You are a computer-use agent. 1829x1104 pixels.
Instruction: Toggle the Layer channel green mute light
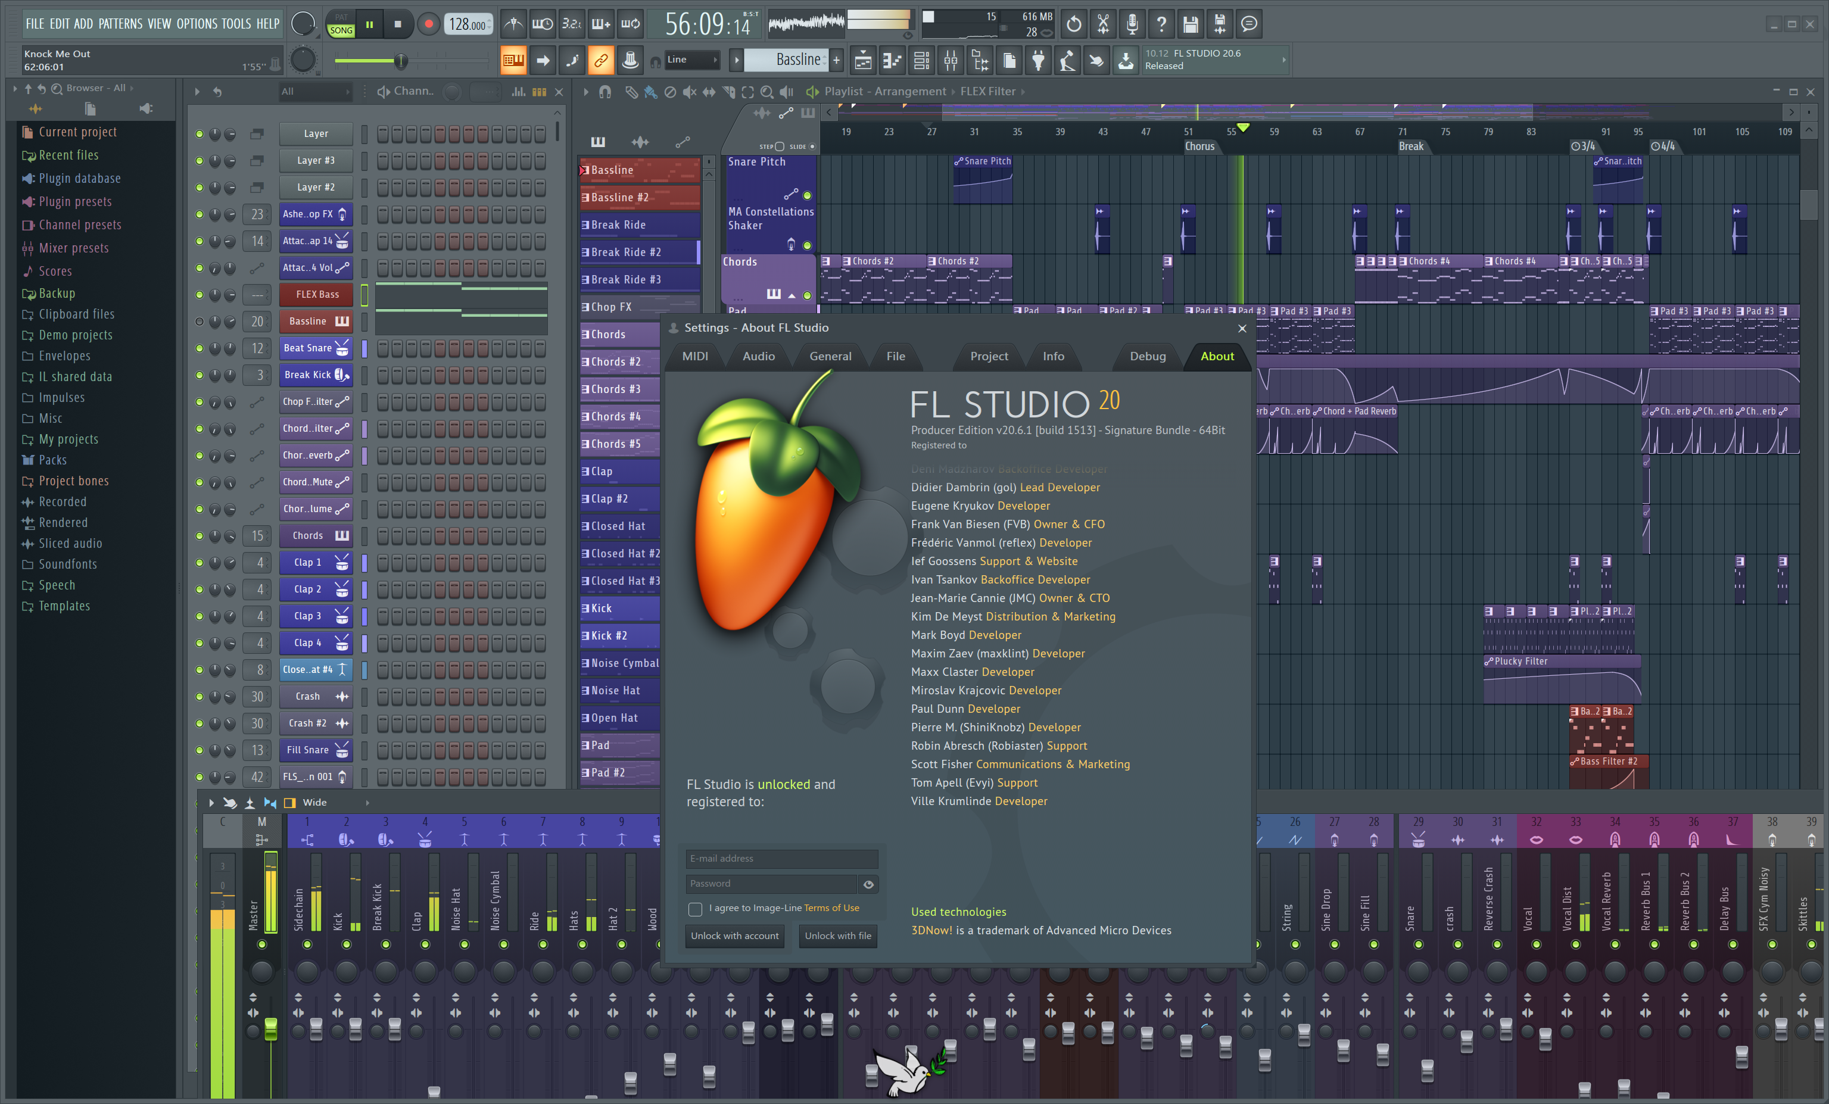coord(199,135)
